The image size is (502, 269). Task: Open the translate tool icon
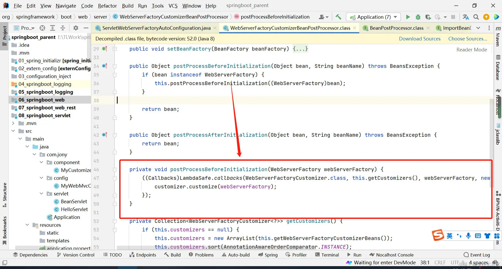click(466, 17)
